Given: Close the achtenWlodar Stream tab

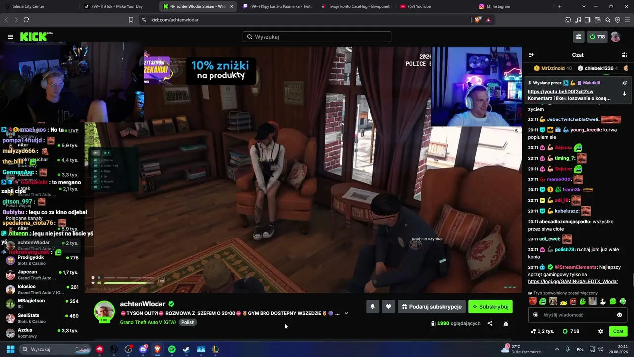Looking at the screenshot, I should click(231, 6).
